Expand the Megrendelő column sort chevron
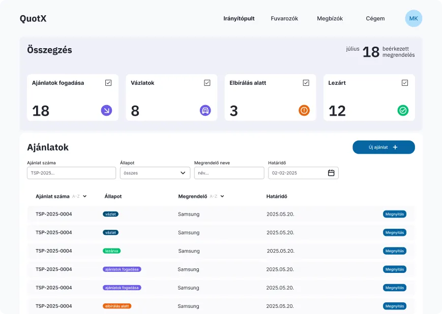This screenshot has height=314, width=442. [222, 196]
